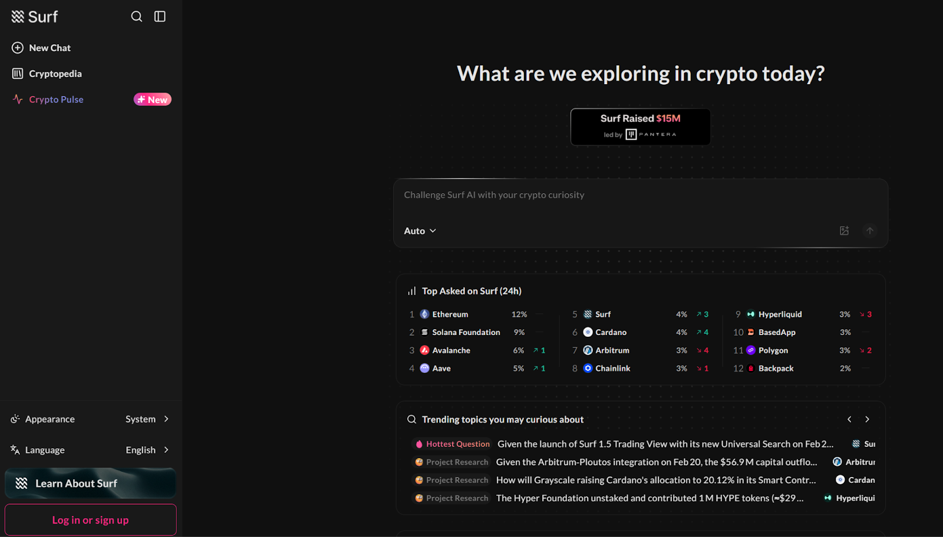Click the Arbitrum tag in trending topics
Image resolution: width=943 pixels, height=537 pixels.
[x=854, y=462]
